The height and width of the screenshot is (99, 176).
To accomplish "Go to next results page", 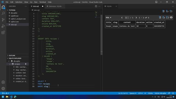I will click(136, 18).
